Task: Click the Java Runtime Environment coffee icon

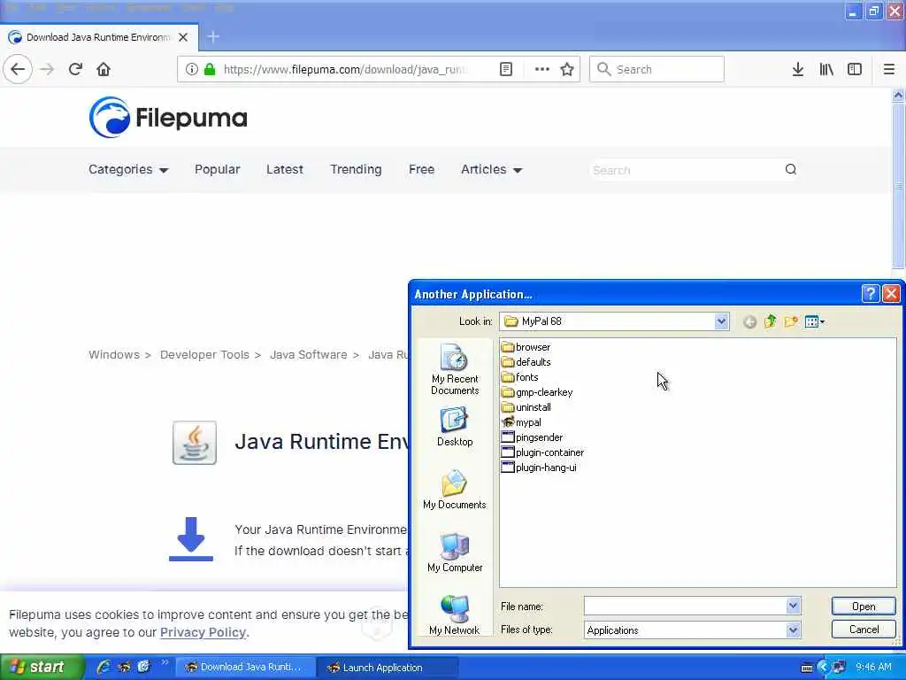Action: click(195, 443)
